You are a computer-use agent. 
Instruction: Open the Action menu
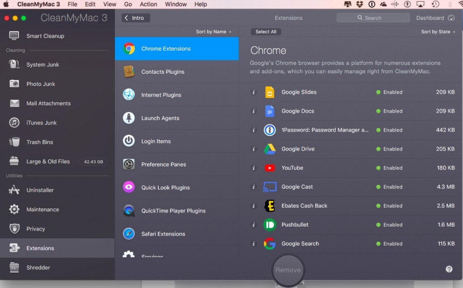[x=148, y=4]
